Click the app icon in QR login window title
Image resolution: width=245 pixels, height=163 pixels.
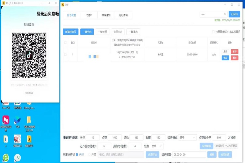coord(4,3)
